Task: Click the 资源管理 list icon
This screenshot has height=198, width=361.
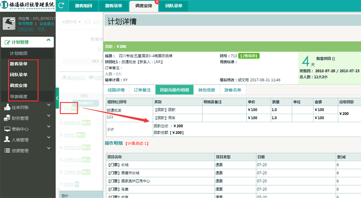Action: pyautogui.click(x=7, y=151)
